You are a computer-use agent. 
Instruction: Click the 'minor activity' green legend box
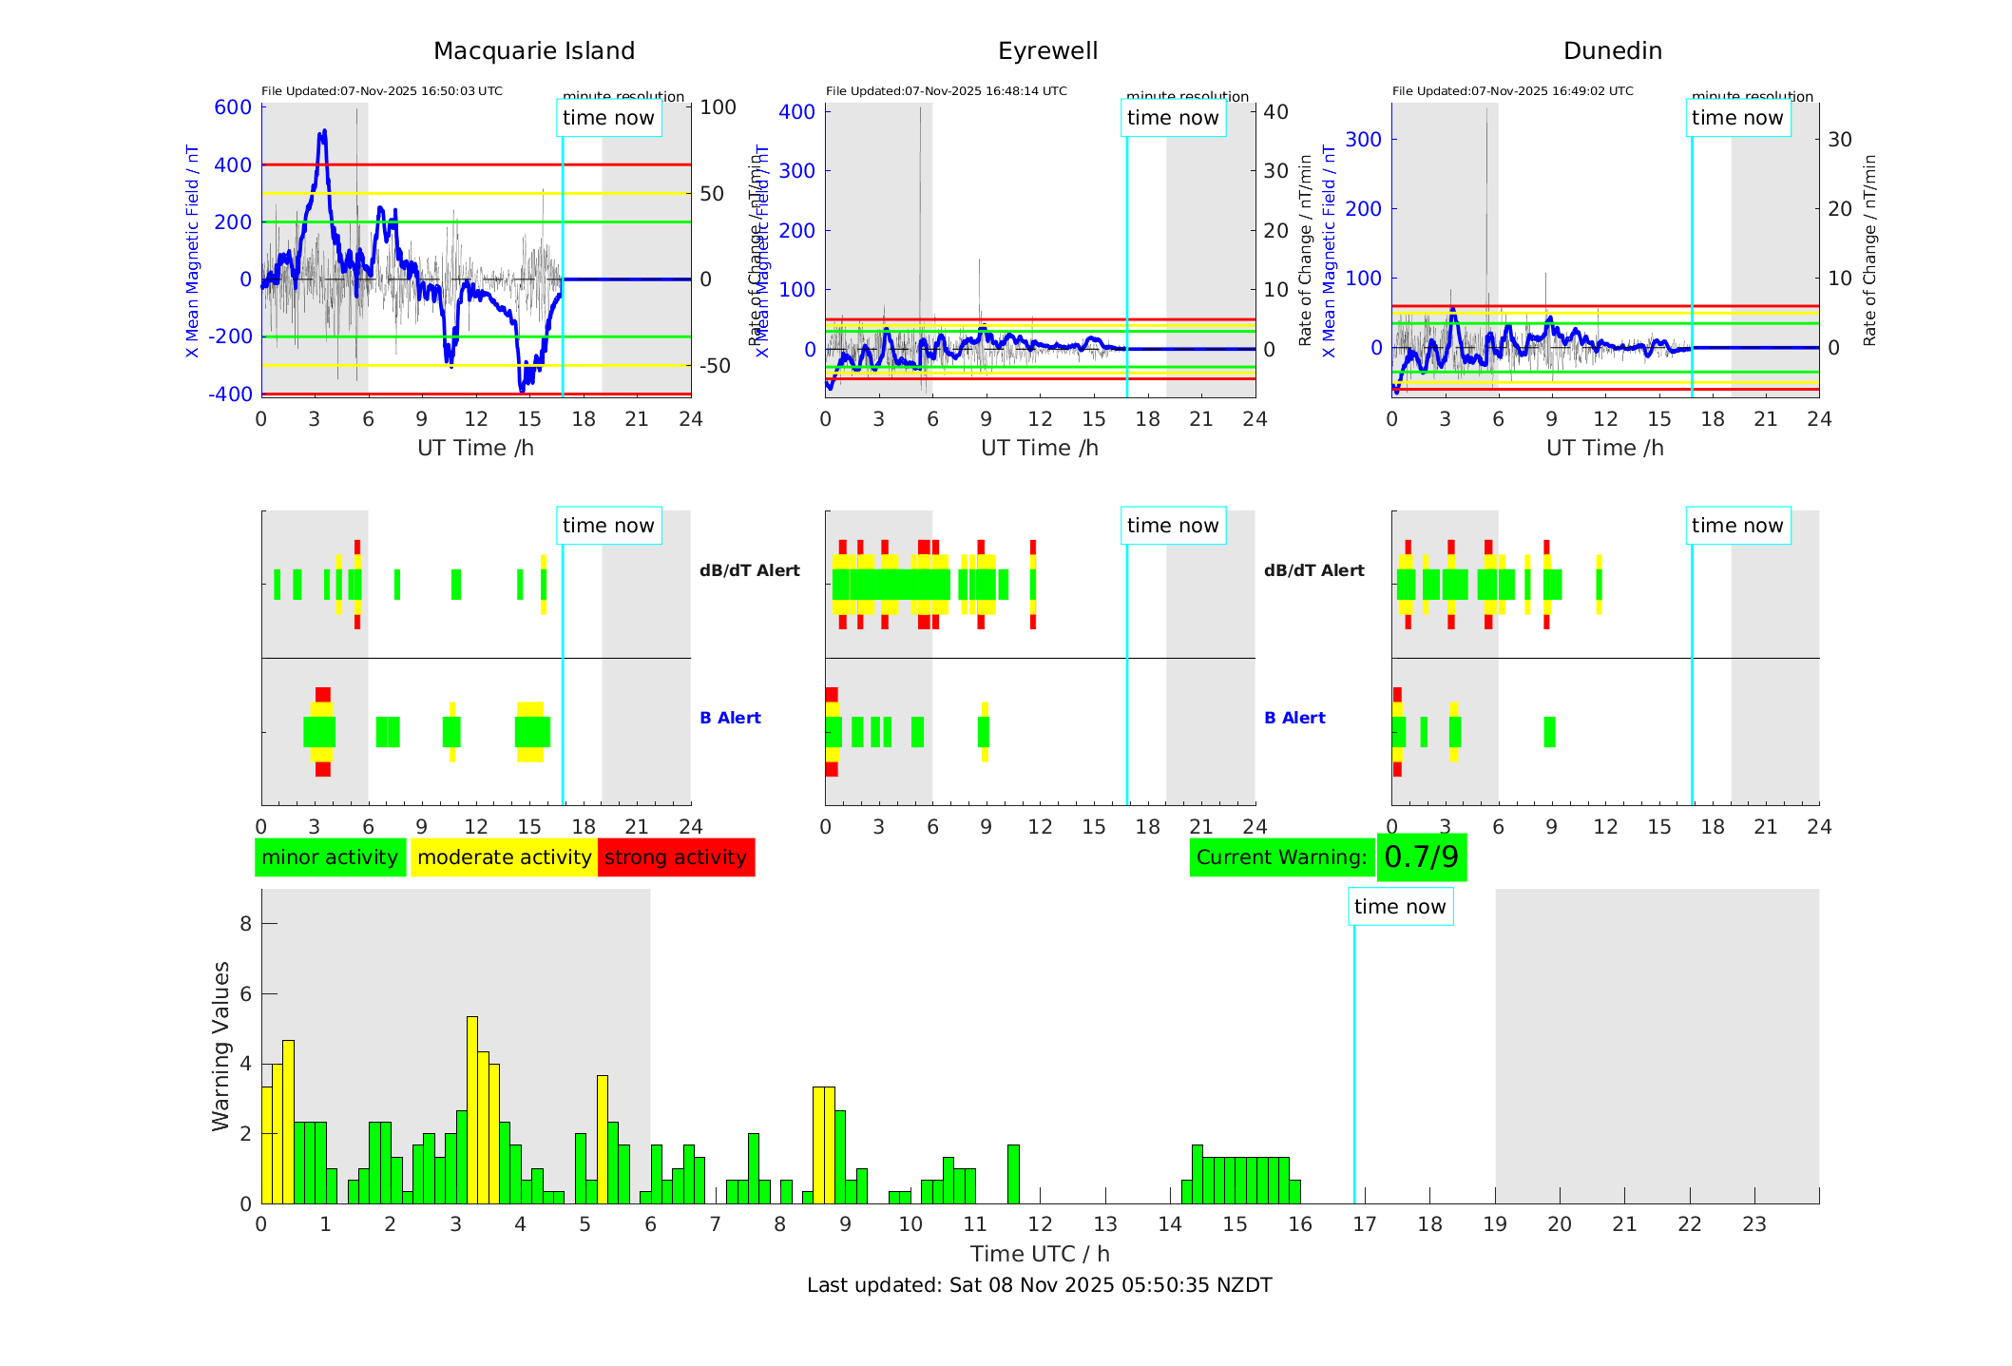click(330, 857)
